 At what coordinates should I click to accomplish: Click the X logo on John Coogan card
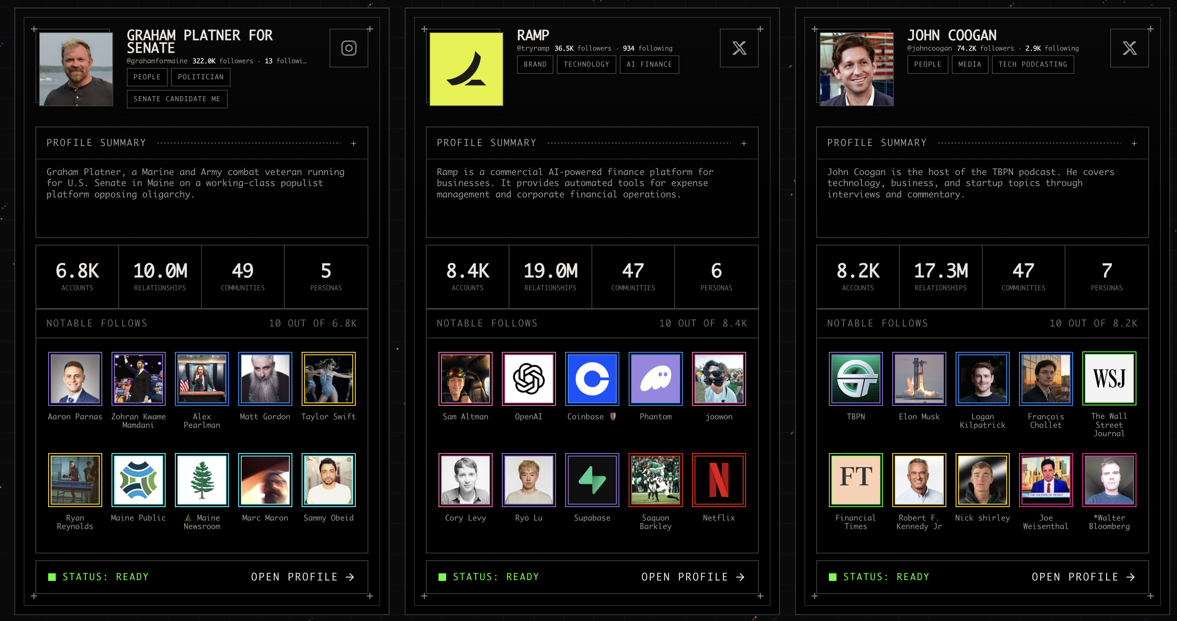[1129, 48]
